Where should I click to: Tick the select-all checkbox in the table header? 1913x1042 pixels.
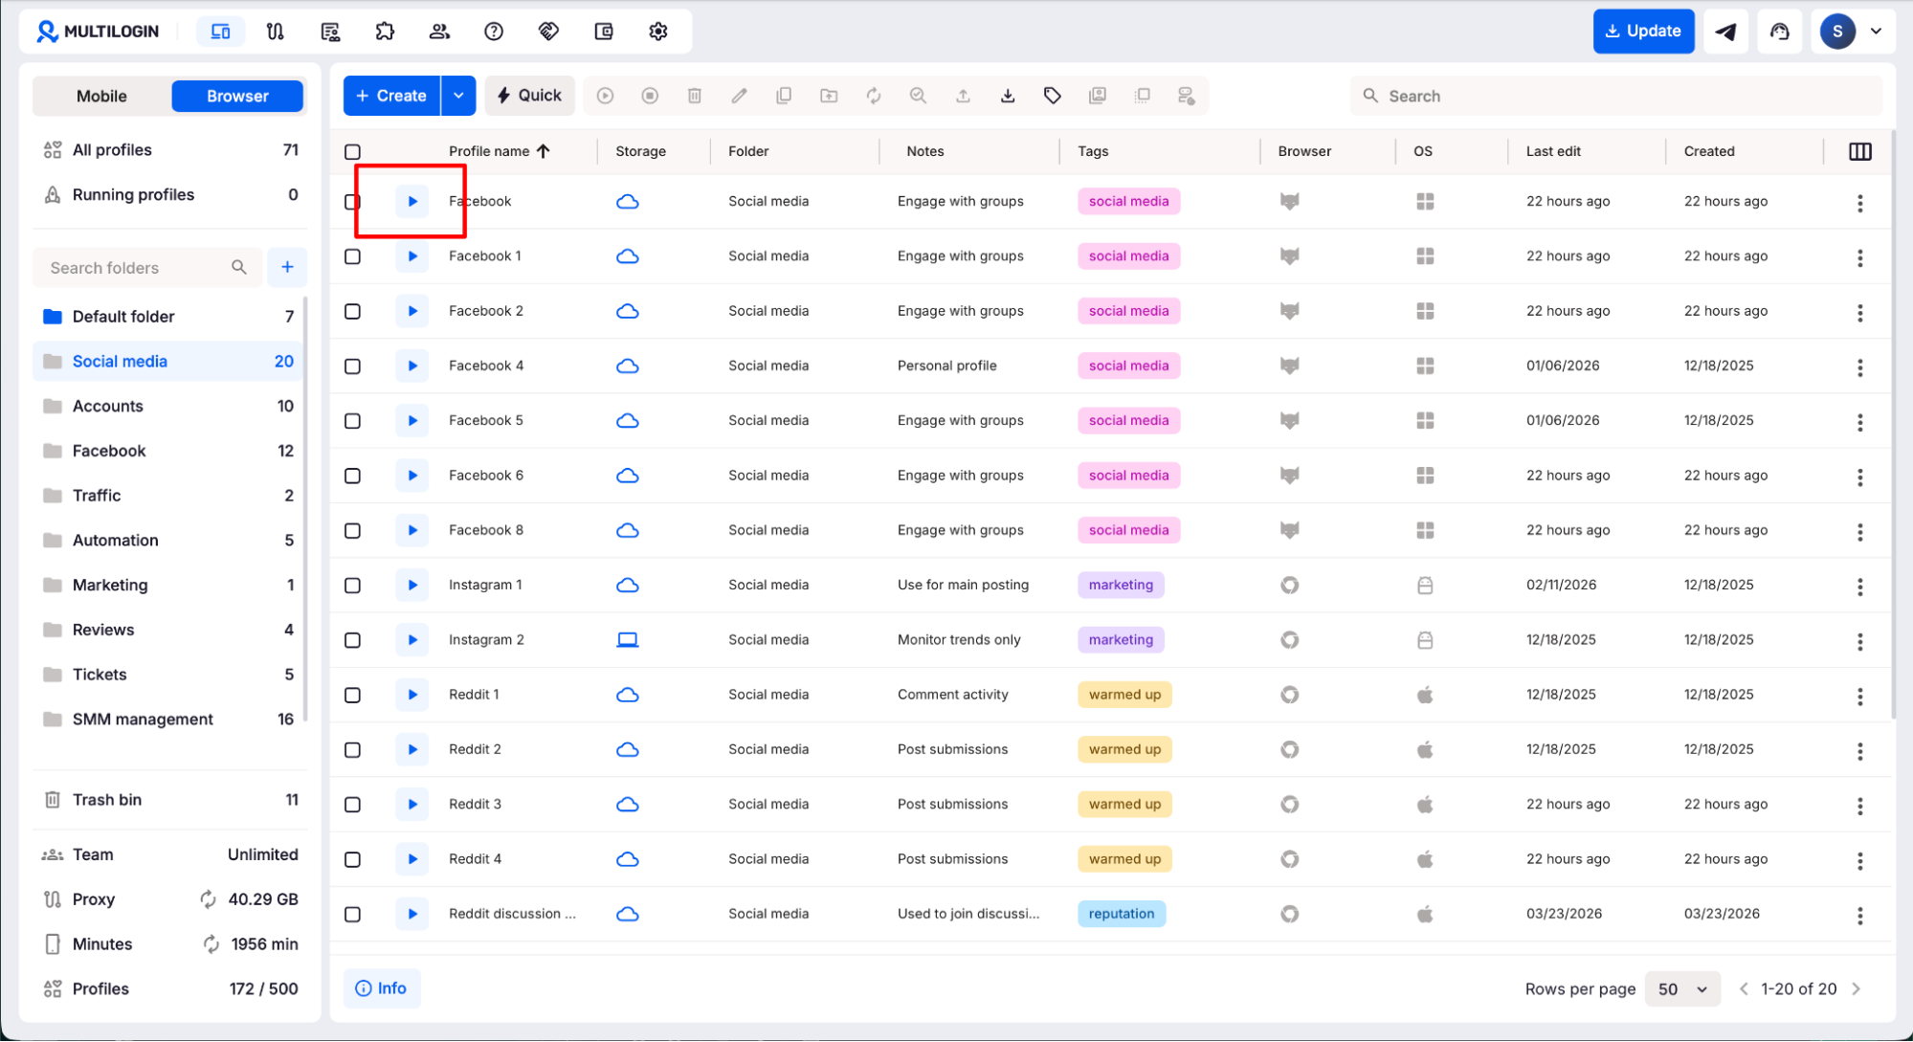(353, 152)
